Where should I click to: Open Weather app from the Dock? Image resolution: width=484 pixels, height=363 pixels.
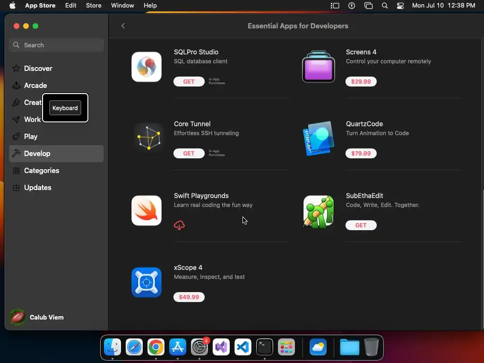[x=318, y=347]
